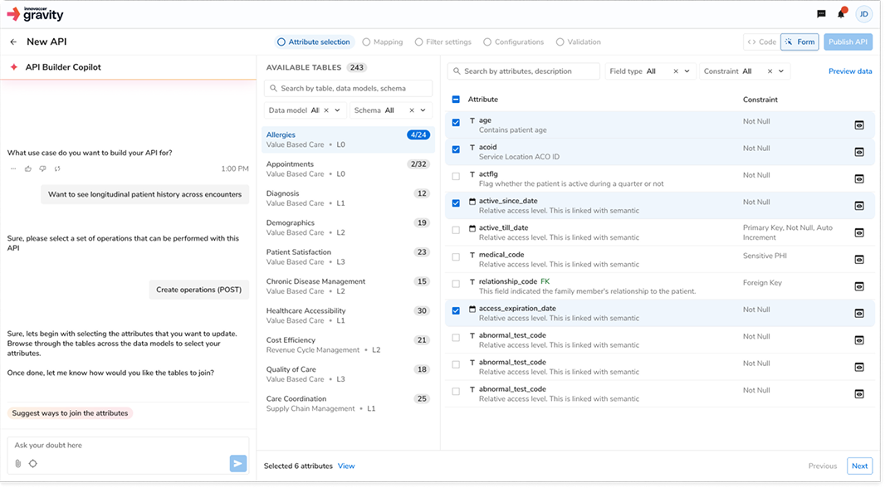Open the notifications bell

841,14
